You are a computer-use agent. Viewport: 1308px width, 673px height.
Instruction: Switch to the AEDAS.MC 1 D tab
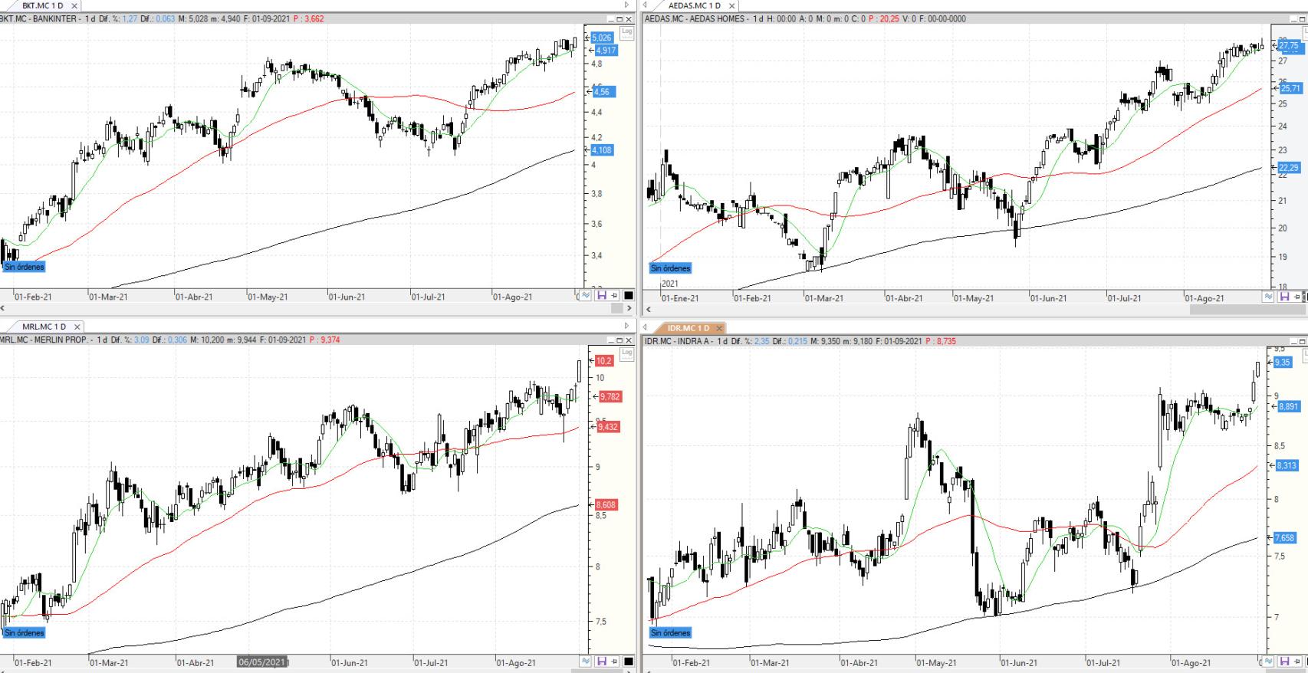694,5
